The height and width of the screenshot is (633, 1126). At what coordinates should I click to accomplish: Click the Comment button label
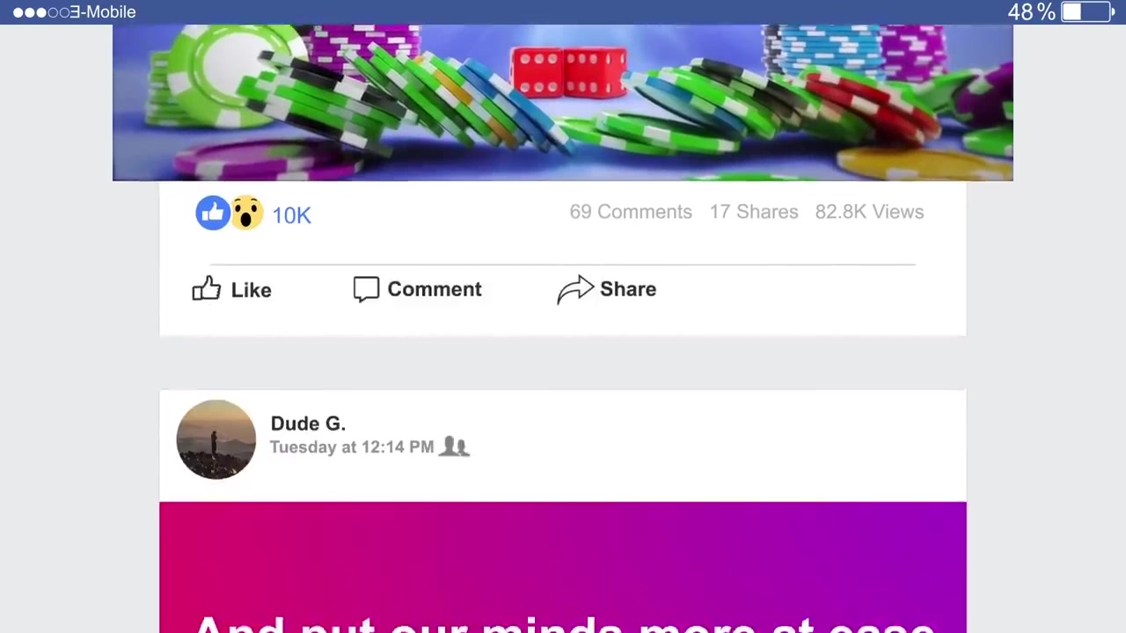(x=435, y=289)
